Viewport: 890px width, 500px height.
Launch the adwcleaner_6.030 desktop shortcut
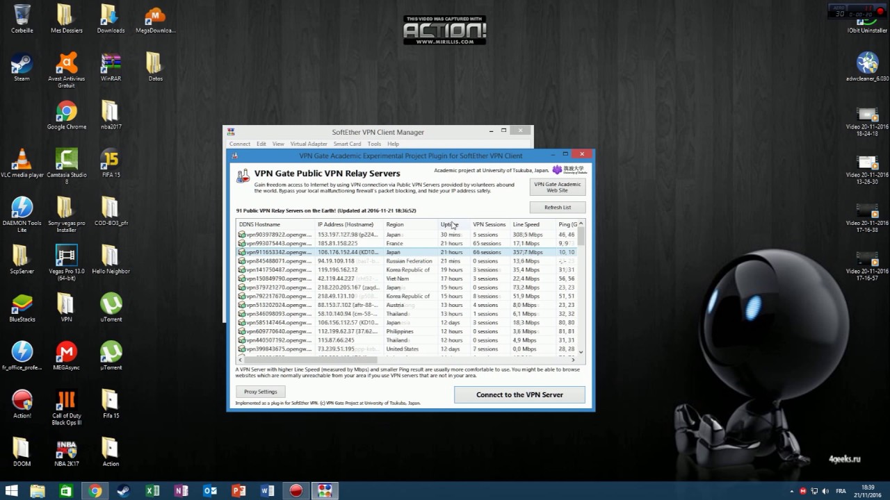[x=867, y=67]
